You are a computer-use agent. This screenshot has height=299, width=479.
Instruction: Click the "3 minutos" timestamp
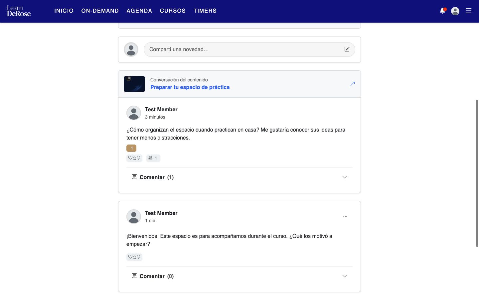[155, 117]
